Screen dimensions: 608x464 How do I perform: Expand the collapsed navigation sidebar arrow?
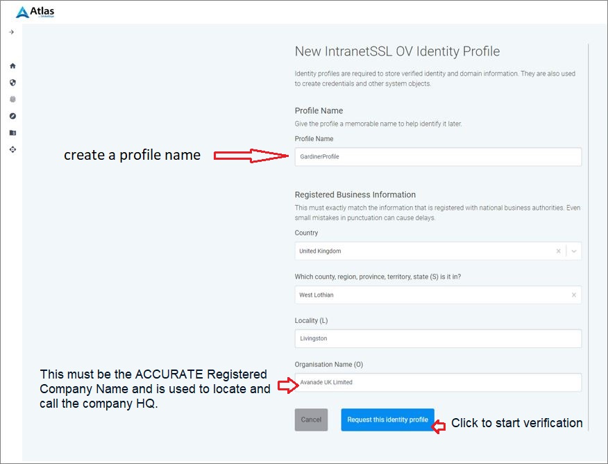[x=12, y=31]
